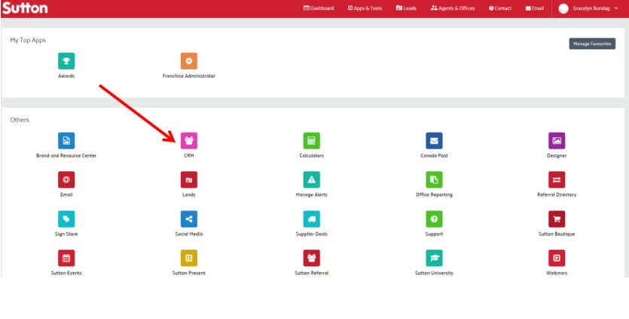Launch the purple Designer icon
This screenshot has width=629, height=319.
coord(557,140)
